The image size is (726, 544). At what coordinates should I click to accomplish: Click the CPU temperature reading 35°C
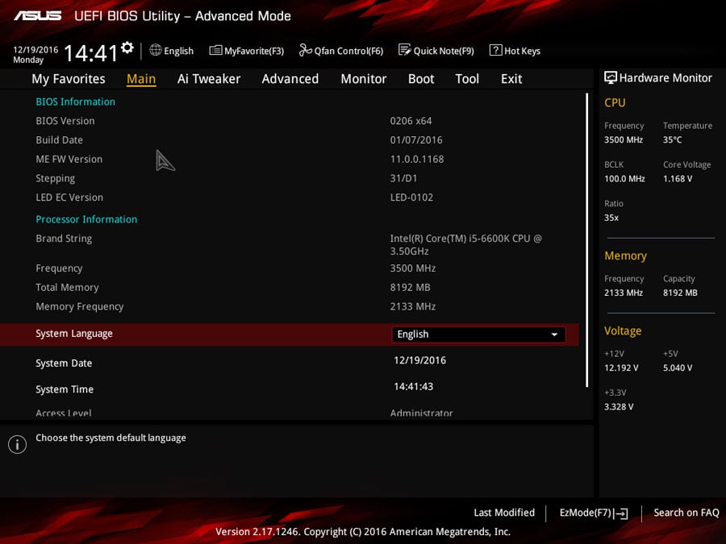pyautogui.click(x=672, y=139)
